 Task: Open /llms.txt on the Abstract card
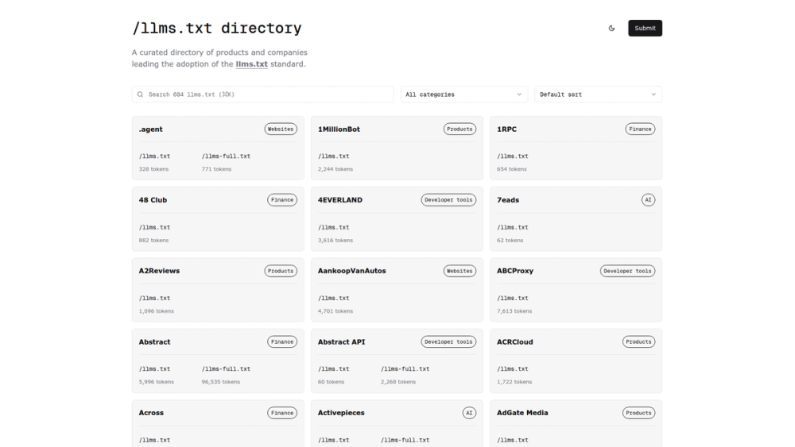[155, 369]
